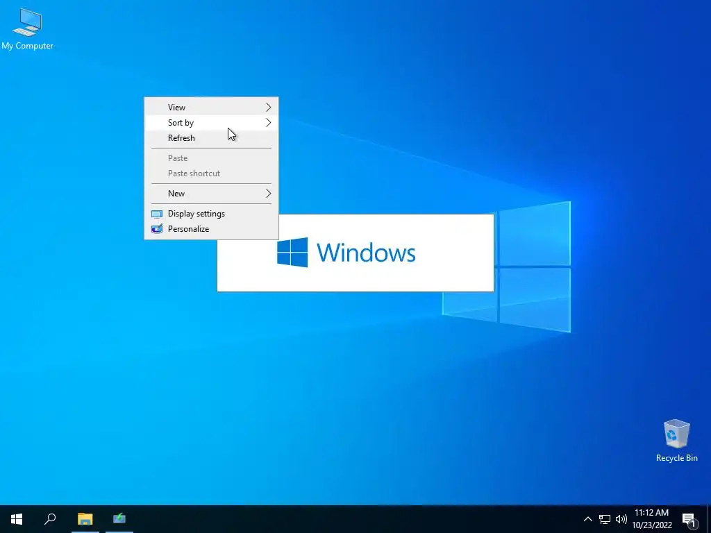Open the volume speaker icon
The width and height of the screenshot is (711, 533).
pos(621,519)
